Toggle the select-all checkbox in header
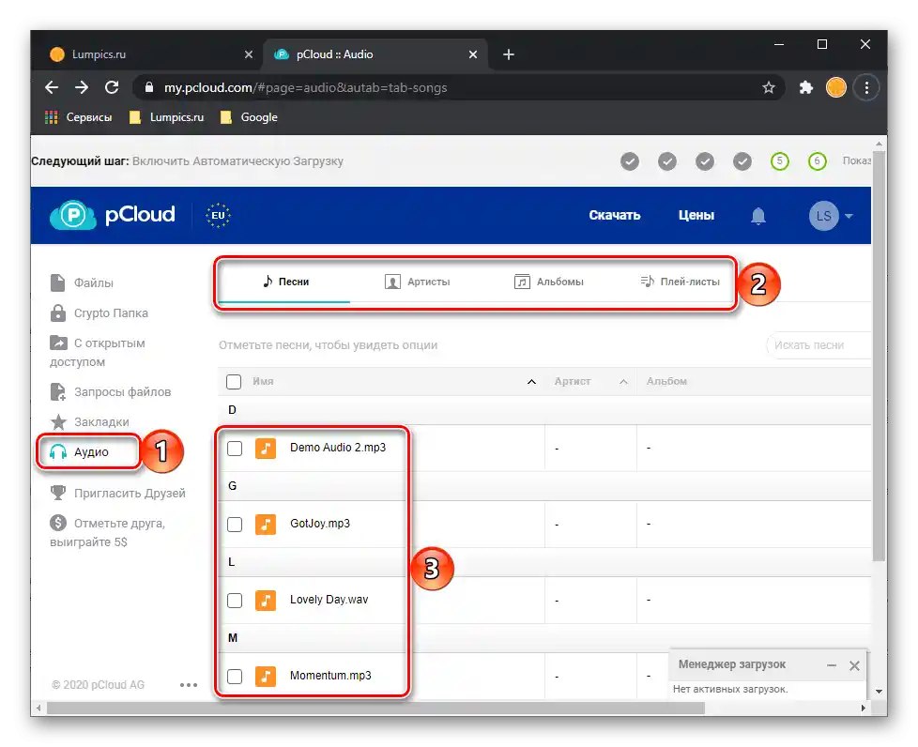918x747 pixels. (235, 382)
